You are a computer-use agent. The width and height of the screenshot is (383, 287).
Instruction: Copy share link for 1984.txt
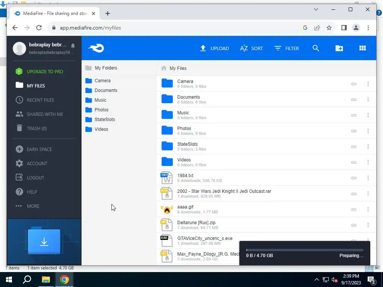[x=354, y=178]
